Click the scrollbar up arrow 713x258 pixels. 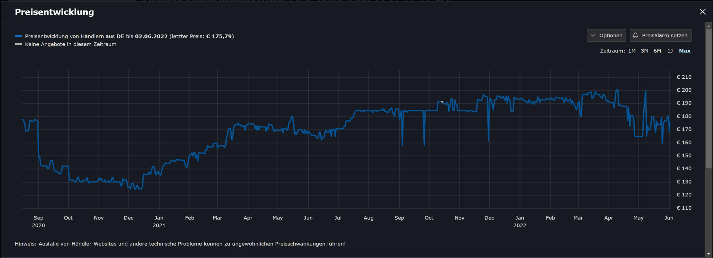[708, 26]
